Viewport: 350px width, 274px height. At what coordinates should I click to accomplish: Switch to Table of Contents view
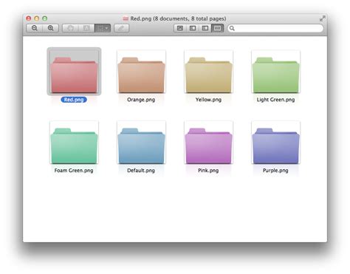[x=205, y=28]
